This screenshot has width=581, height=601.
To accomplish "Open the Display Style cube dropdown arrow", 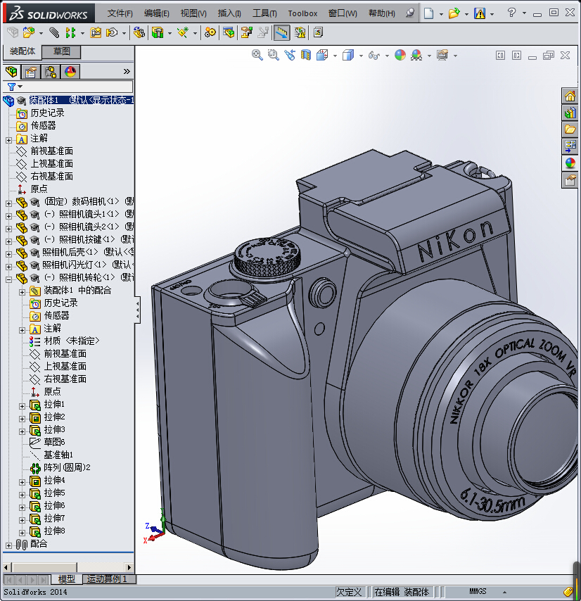I will 361,56.
